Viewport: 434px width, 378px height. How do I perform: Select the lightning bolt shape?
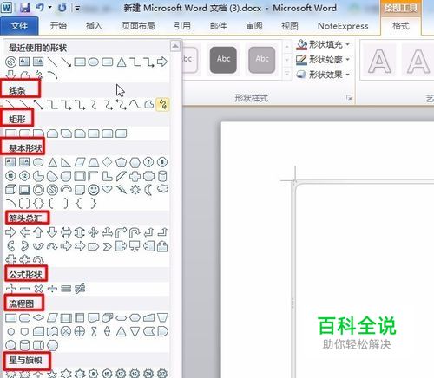pyautogui.click(x=122, y=190)
